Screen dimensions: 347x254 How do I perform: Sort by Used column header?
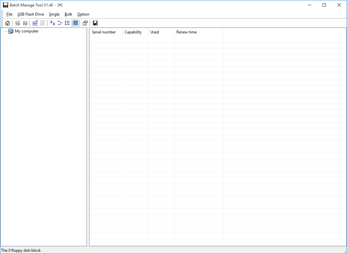(x=161, y=32)
